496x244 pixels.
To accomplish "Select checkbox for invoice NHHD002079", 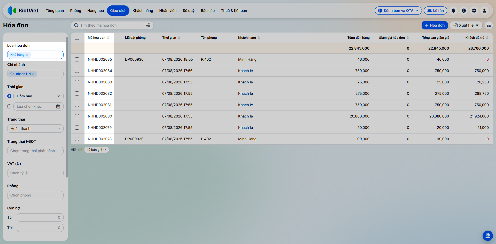I will click(x=77, y=128).
